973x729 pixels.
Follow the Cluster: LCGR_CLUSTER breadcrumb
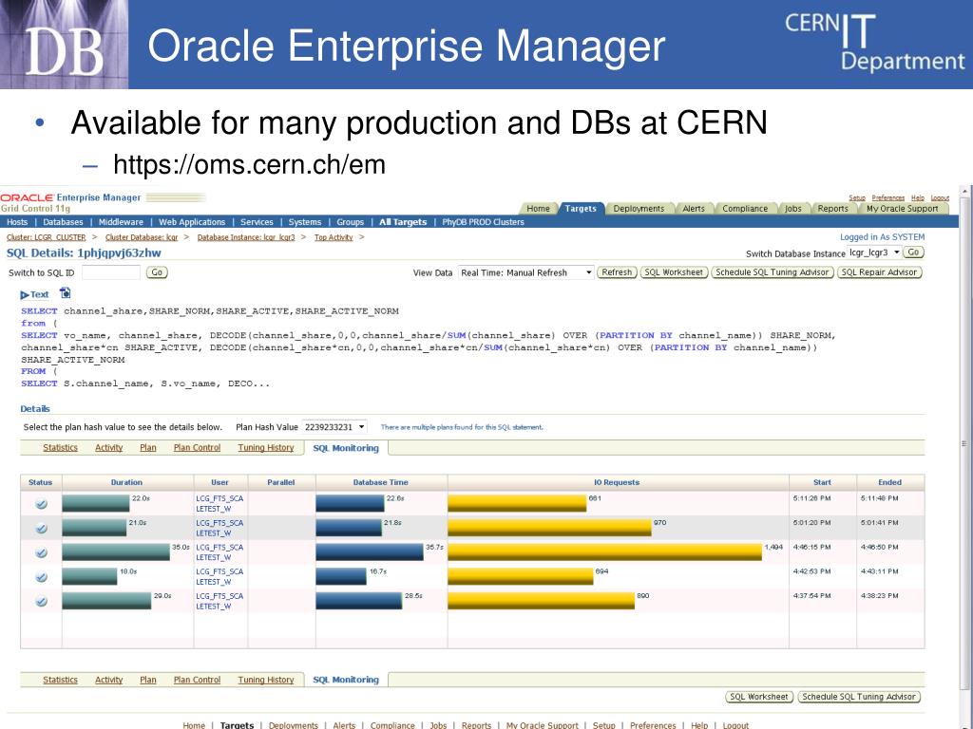pos(46,237)
